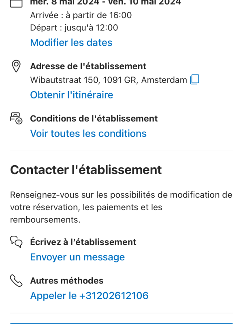Select Envoyer un message
243x324 pixels.
[x=77, y=257]
